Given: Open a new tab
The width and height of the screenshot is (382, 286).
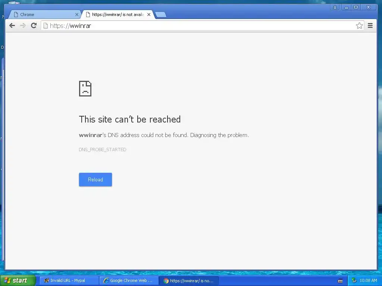Looking at the screenshot, I should pos(161,15).
